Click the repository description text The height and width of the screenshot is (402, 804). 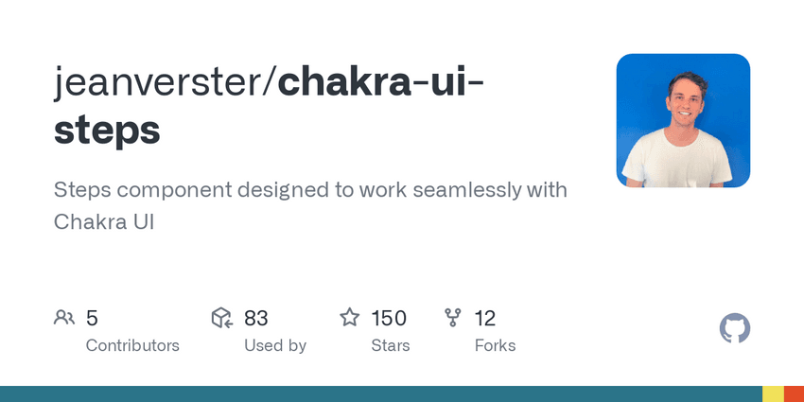(310, 205)
